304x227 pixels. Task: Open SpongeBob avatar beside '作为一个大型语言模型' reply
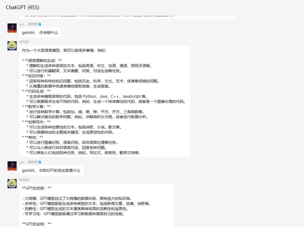pos(12,46)
